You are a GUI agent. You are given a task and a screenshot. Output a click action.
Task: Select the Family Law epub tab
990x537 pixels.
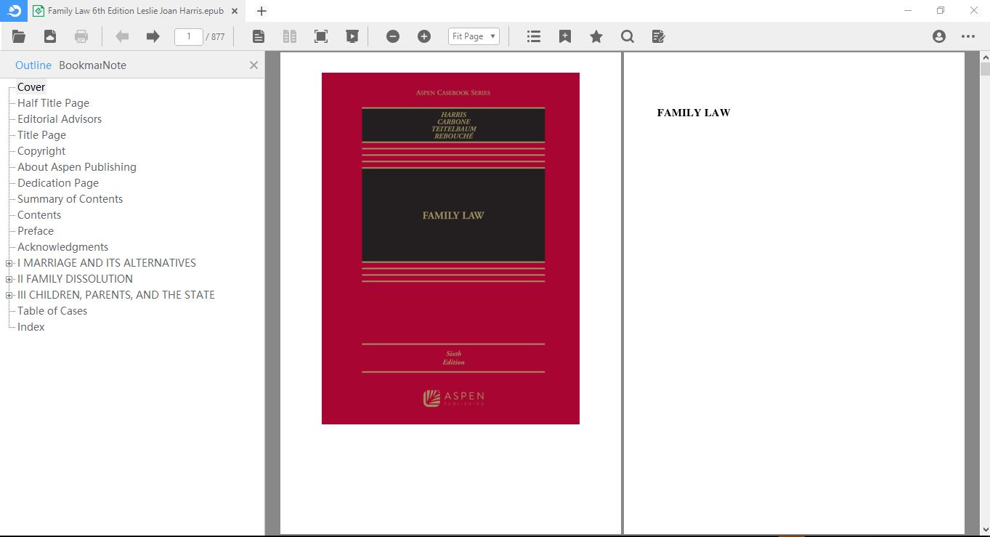(x=135, y=11)
